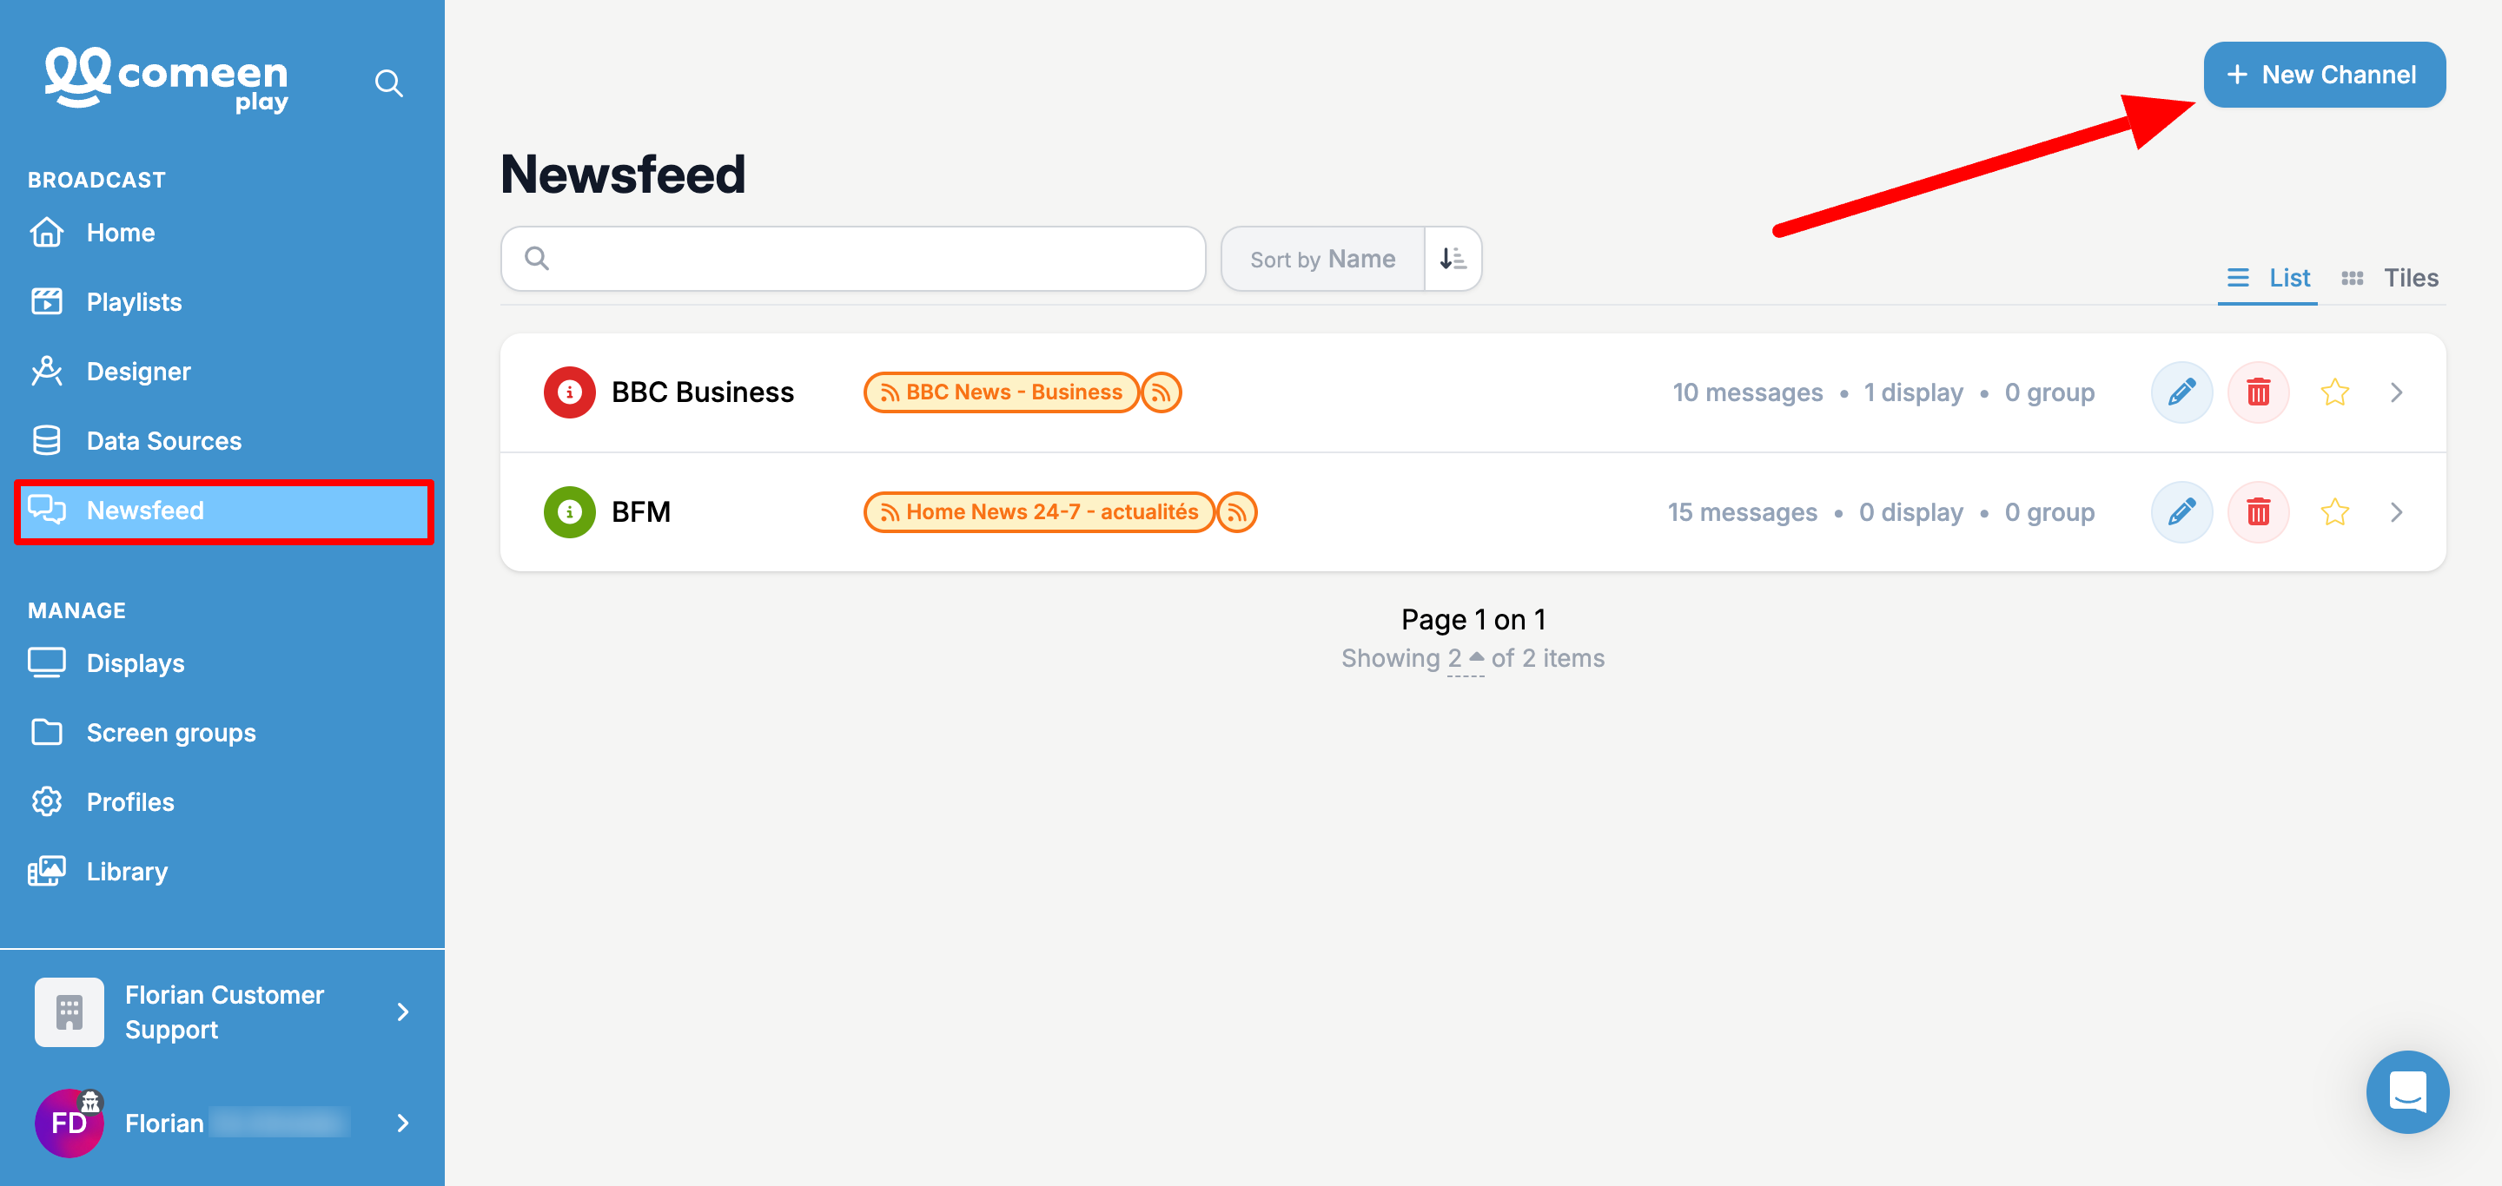Viewport: 2502px width, 1186px height.
Task: Open Designer in the sidebar
Action: click(222, 372)
